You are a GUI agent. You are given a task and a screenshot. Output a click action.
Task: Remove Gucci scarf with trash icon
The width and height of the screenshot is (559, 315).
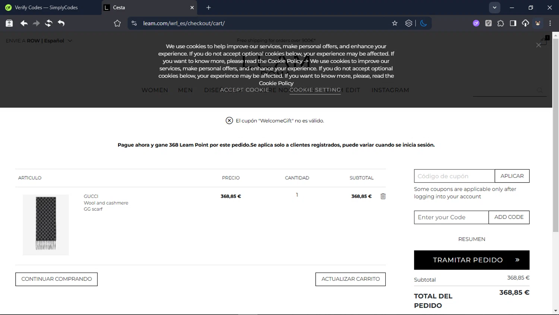pos(383,196)
